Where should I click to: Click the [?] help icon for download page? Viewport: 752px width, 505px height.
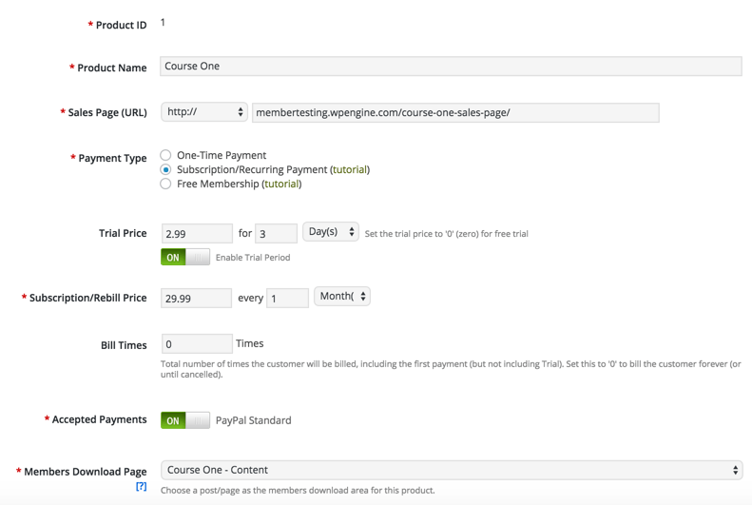(x=141, y=487)
